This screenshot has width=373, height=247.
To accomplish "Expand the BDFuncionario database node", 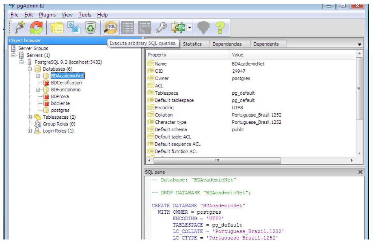I will 38,90.
